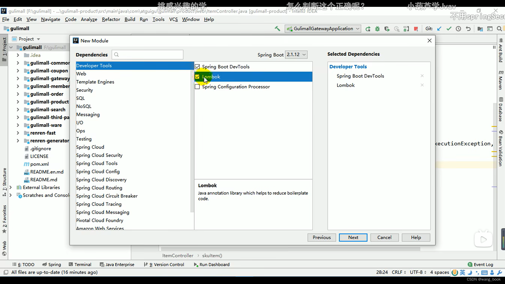Click the red Stop icon

click(x=416, y=29)
